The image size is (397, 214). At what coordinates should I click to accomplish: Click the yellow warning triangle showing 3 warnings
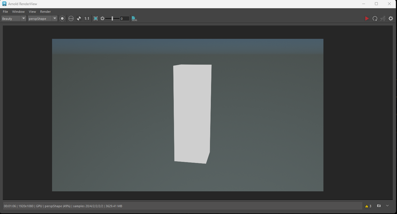pos(368,206)
